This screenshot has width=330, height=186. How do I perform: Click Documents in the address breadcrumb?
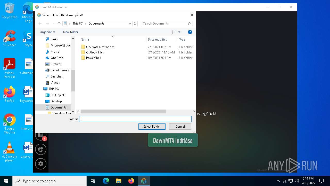[x=96, y=24]
